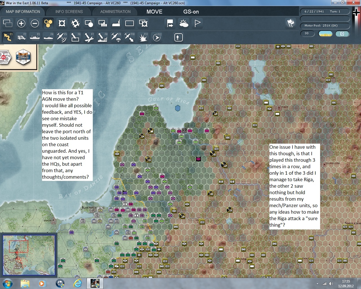Show hidden tray icons arrow
Viewport: 361px width, 289px height.
point(318,284)
